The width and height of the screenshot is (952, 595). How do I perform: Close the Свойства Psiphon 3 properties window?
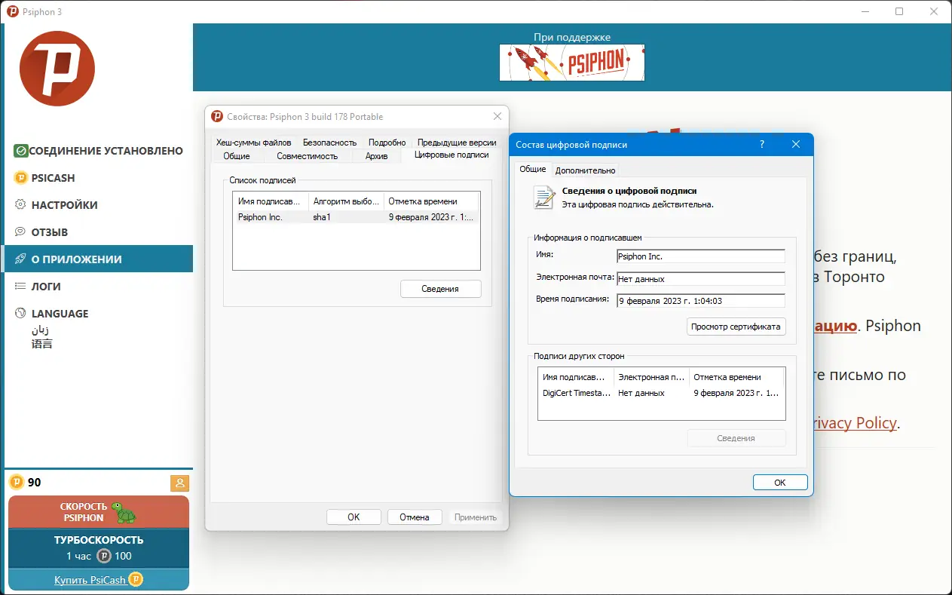(497, 116)
